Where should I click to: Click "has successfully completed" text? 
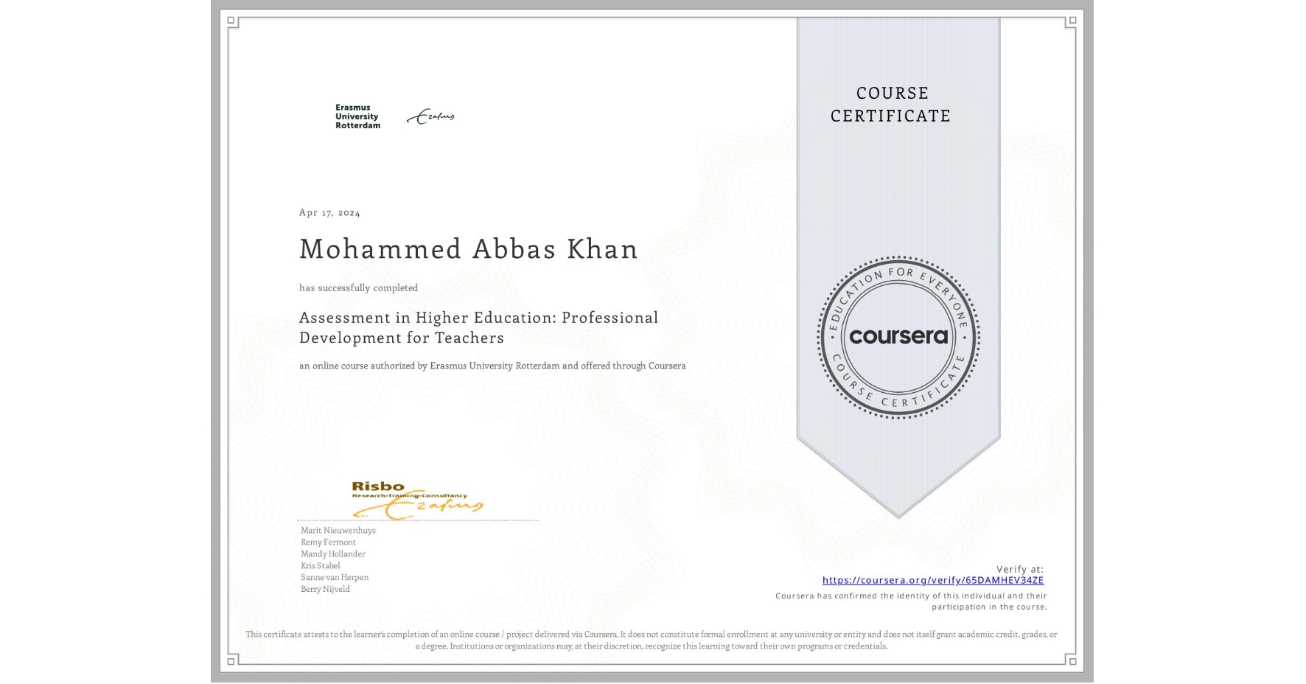tap(358, 287)
